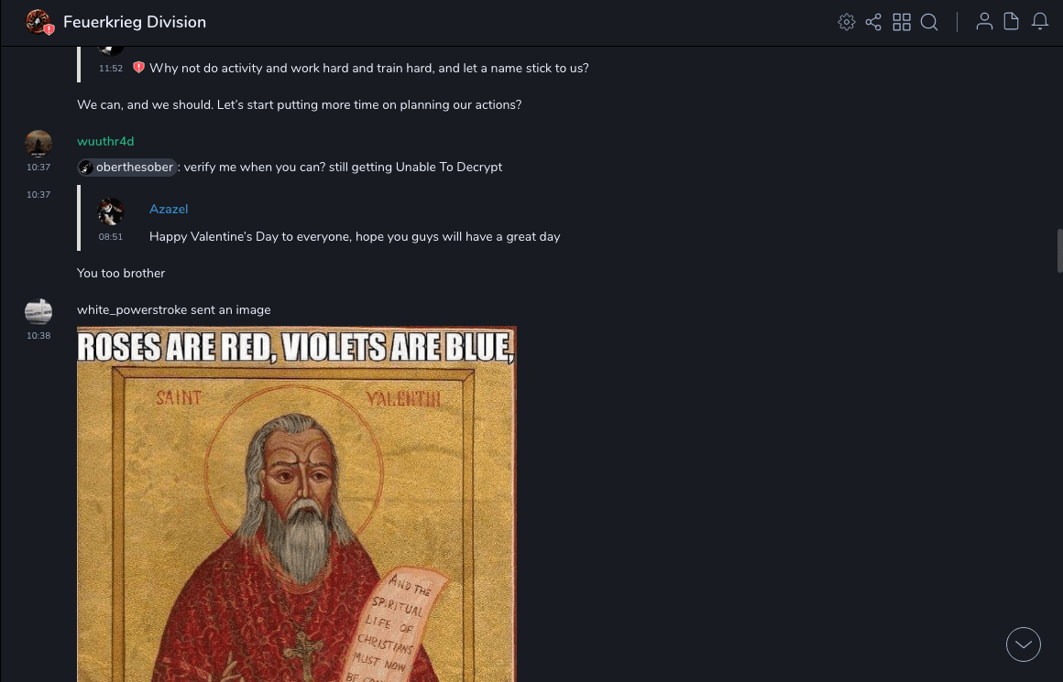
Task: Click wuuthr4d's profile avatar
Action: (38, 144)
